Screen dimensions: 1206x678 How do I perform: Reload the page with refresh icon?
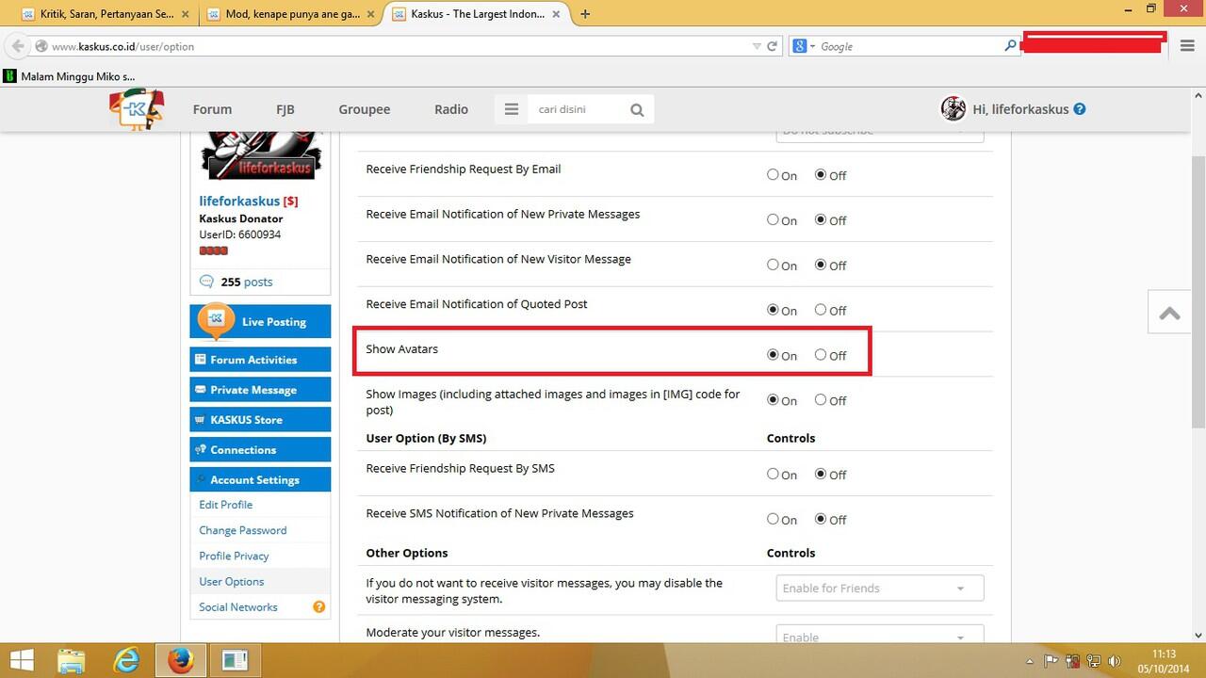pyautogui.click(x=773, y=46)
